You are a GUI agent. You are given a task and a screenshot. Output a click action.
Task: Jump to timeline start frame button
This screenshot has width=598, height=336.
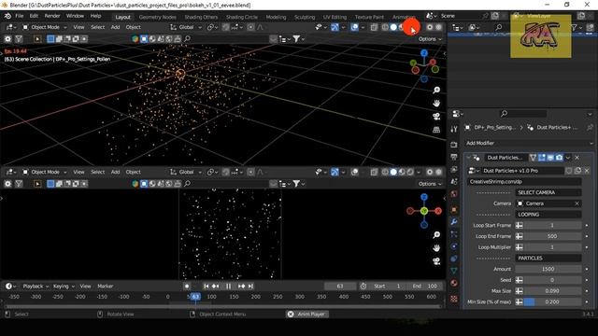click(x=206, y=287)
